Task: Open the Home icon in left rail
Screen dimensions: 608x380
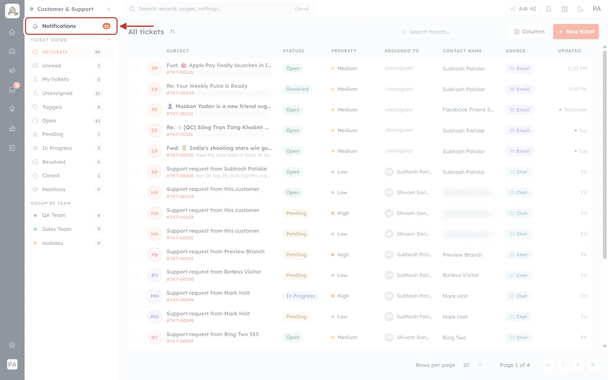Action: 12,32
